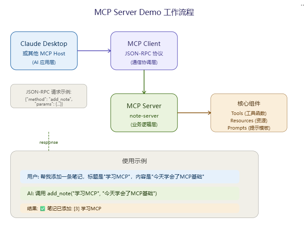This screenshot has width=304, height=227.
Task: Click the 结果 笔记已添加 row
Action: coord(130,209)
